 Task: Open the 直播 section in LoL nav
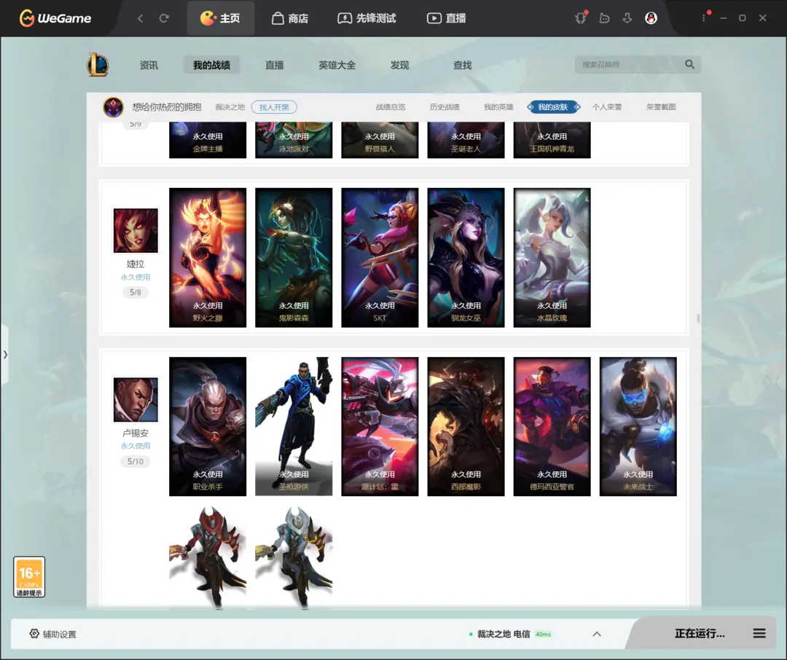coord(274,66)
